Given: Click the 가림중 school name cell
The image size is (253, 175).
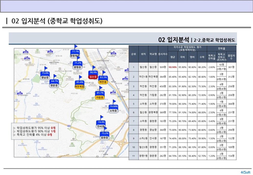Looking at the screenshot, I should tap(153, 95).
